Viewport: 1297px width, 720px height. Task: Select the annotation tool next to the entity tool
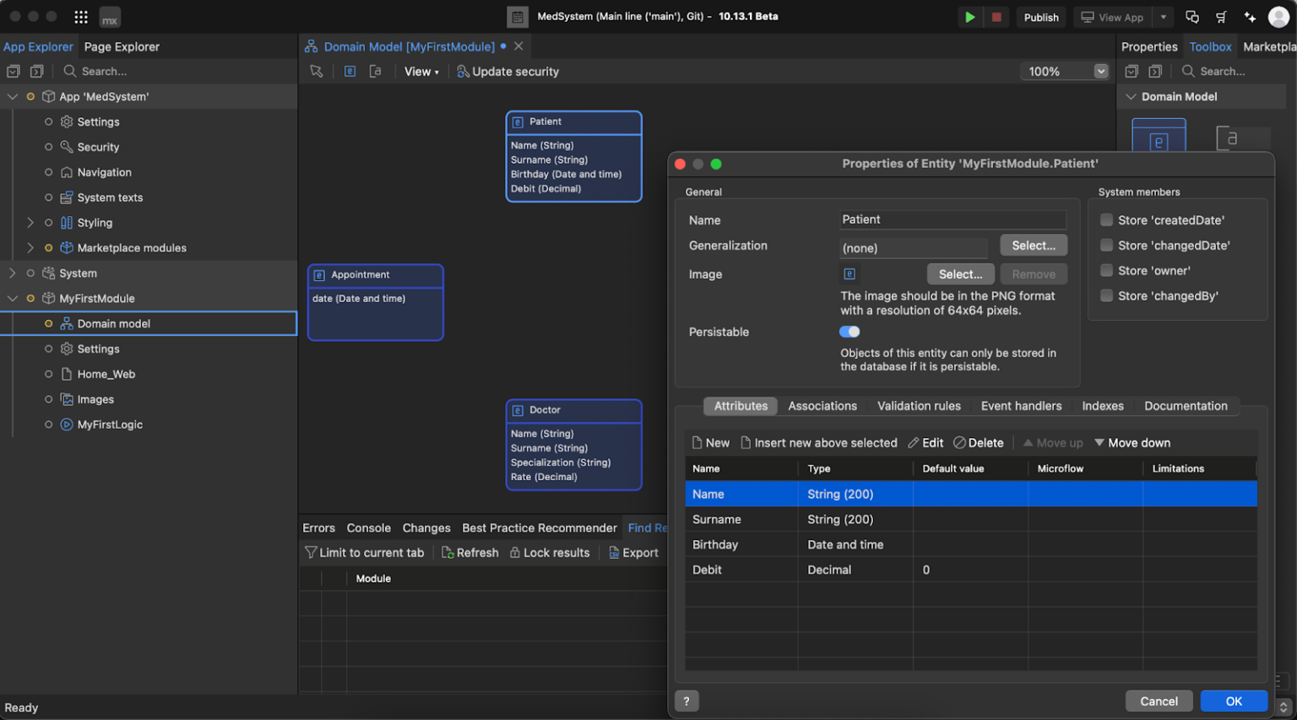point(375,71)
